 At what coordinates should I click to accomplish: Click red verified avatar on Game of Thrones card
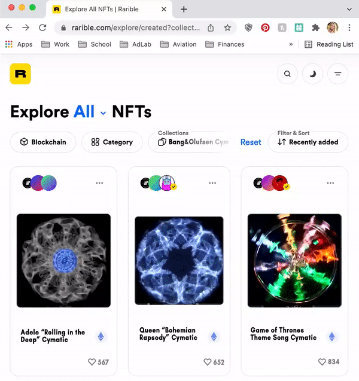(280, 183)
